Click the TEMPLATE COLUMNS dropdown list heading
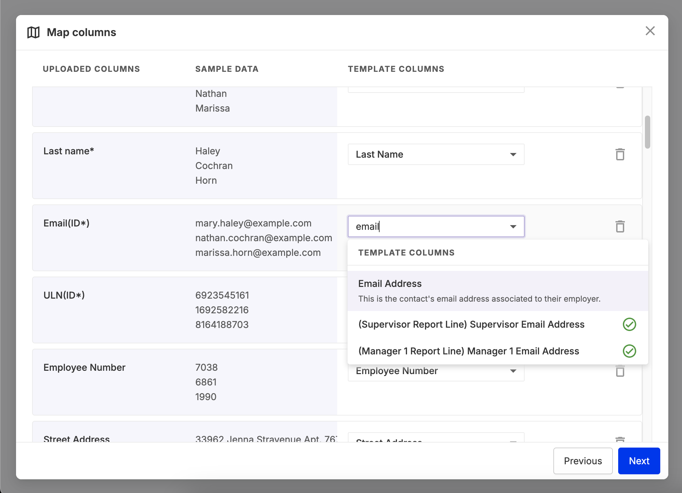The height and width of the screenshot is (493, 682). click(x=406, y=253)
